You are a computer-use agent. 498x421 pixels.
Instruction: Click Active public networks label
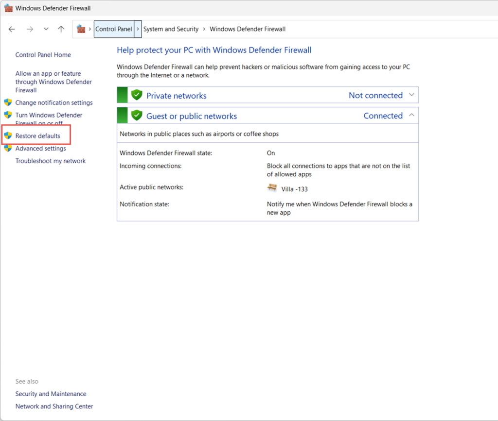pyautogui.click(x=152, y=187)
